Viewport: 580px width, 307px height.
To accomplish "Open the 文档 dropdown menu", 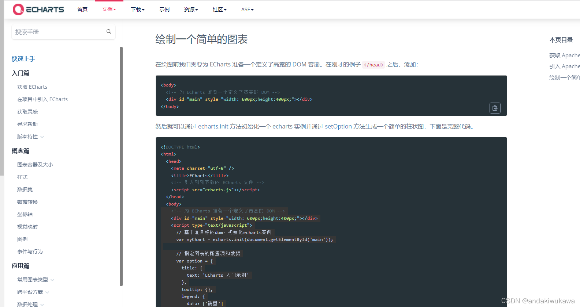I will [x=109, y=9].
